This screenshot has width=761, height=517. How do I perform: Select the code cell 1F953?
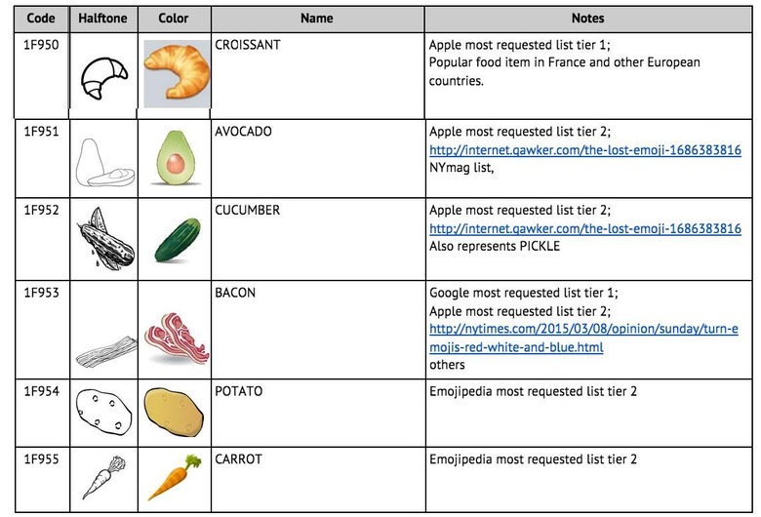[x=42, y=330]
